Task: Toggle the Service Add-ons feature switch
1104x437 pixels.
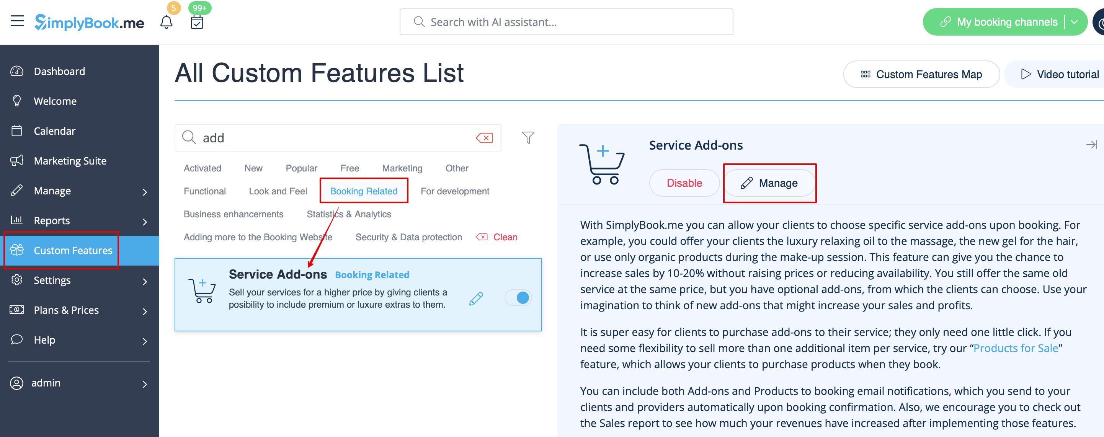Action: pyautogui.click(x=518, y=298)
